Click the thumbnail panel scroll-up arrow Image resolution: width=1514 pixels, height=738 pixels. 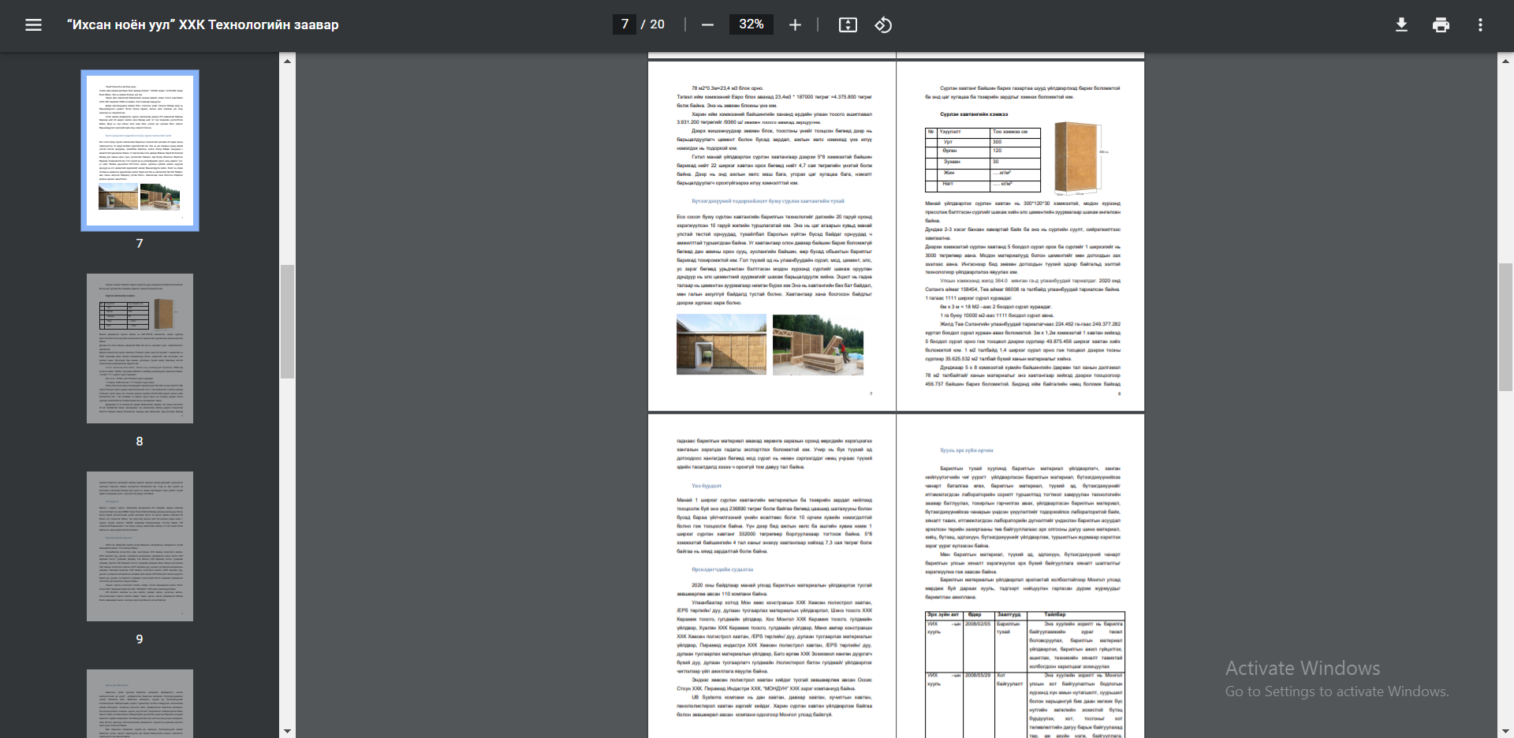[x=287, y=61]
